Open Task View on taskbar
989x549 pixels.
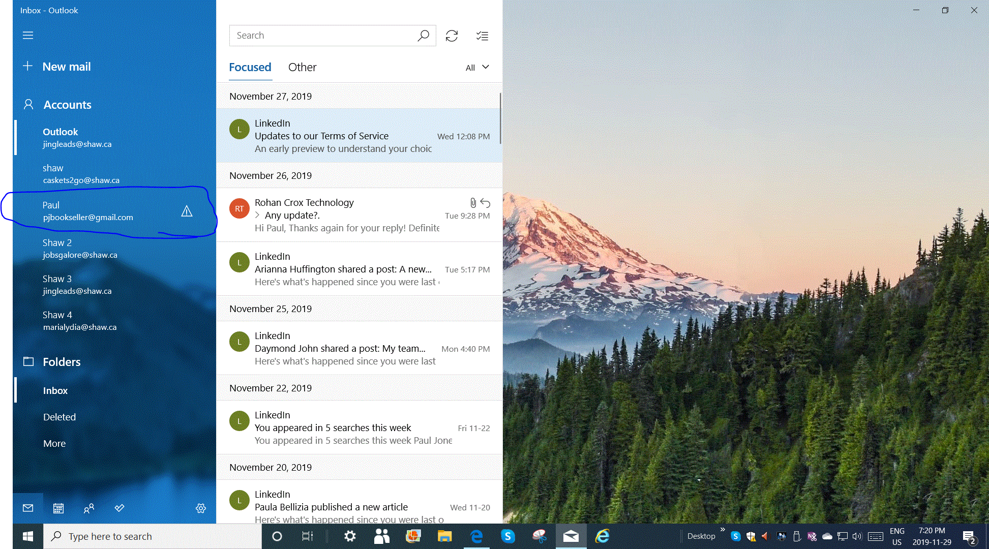(x=308, y=536)
